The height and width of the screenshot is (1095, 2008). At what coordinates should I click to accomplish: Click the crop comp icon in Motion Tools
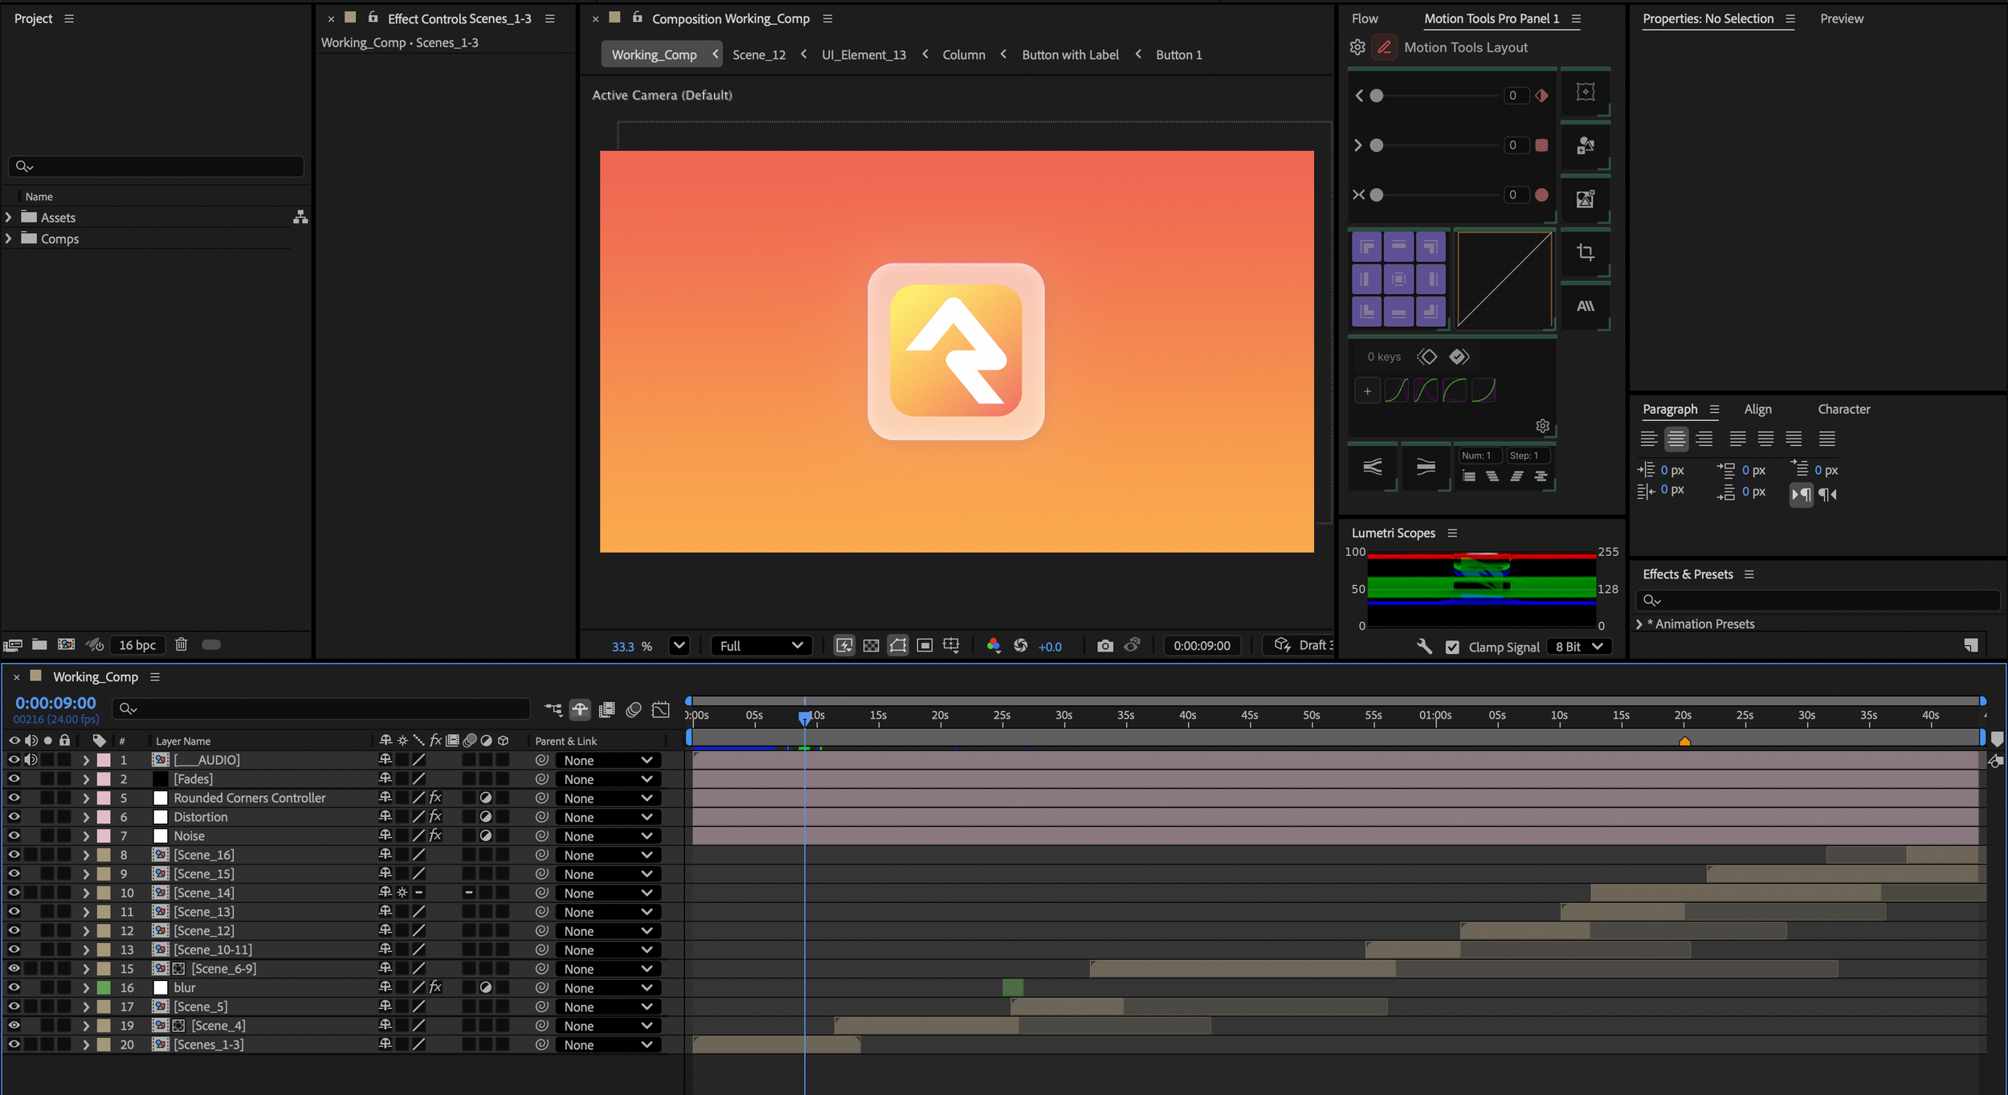1586,252
